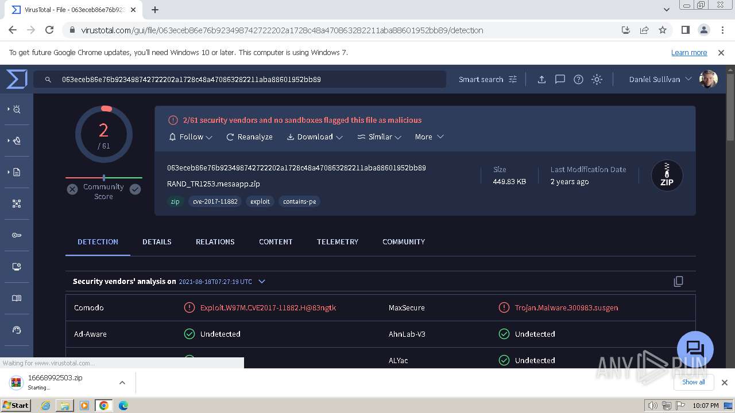735x413 pixels.
Task: Switch to the COMMUNITY tab
Action: 404,242
